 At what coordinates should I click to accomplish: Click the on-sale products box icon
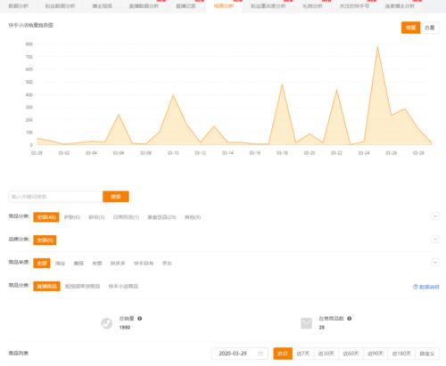pyautogui.click(x=306, y=323)
